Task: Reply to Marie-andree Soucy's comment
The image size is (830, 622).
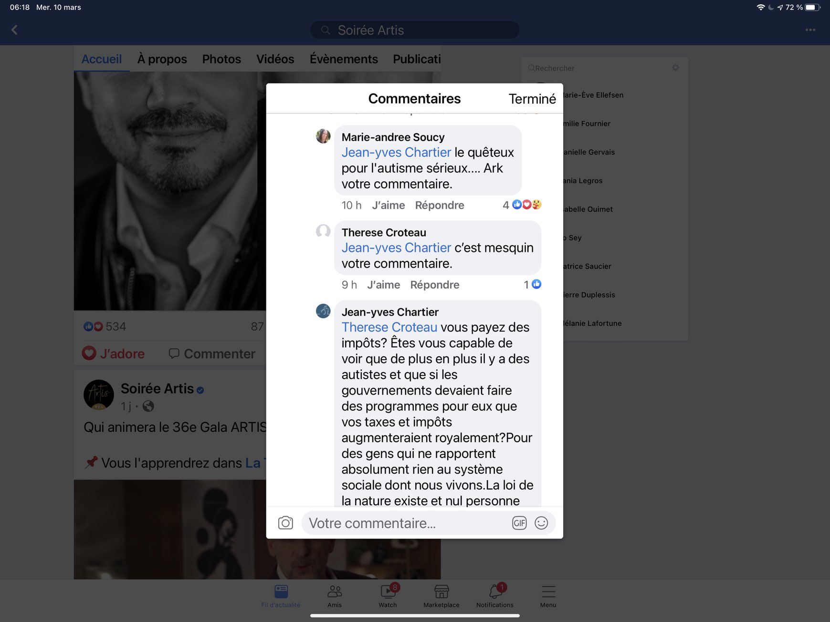Action: pyautogui.click(x=440, y=205)
